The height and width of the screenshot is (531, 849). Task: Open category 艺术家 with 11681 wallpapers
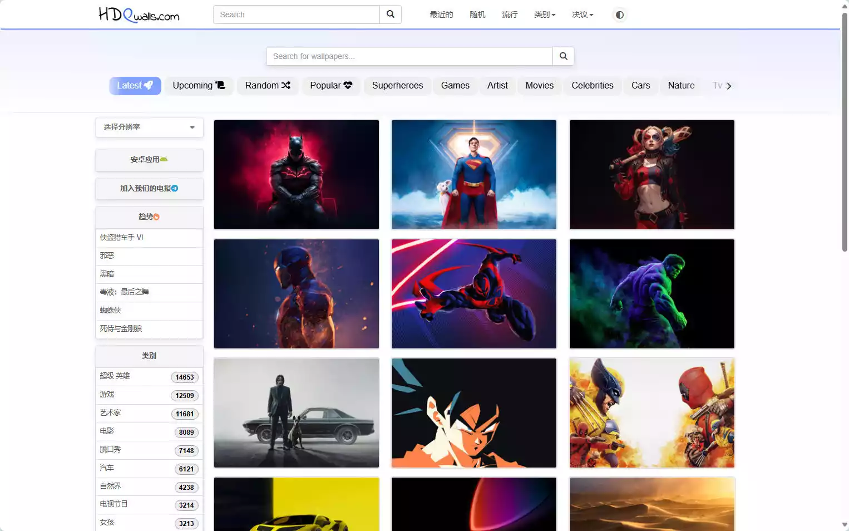[149, 414]
